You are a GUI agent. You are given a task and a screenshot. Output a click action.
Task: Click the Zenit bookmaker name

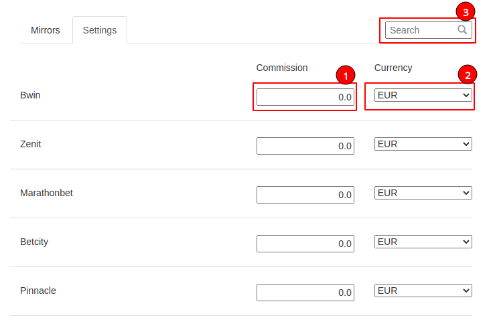point(30,144)
